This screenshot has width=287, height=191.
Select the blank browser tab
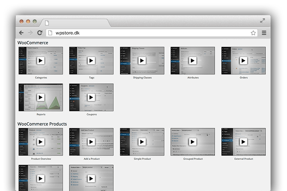click(75, 23)
